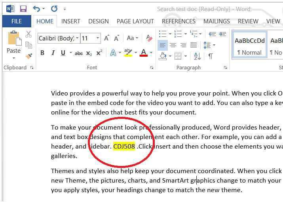Open the font size dropdown
Viewport: 283px width, 202px height.
(x=98, y=38)
